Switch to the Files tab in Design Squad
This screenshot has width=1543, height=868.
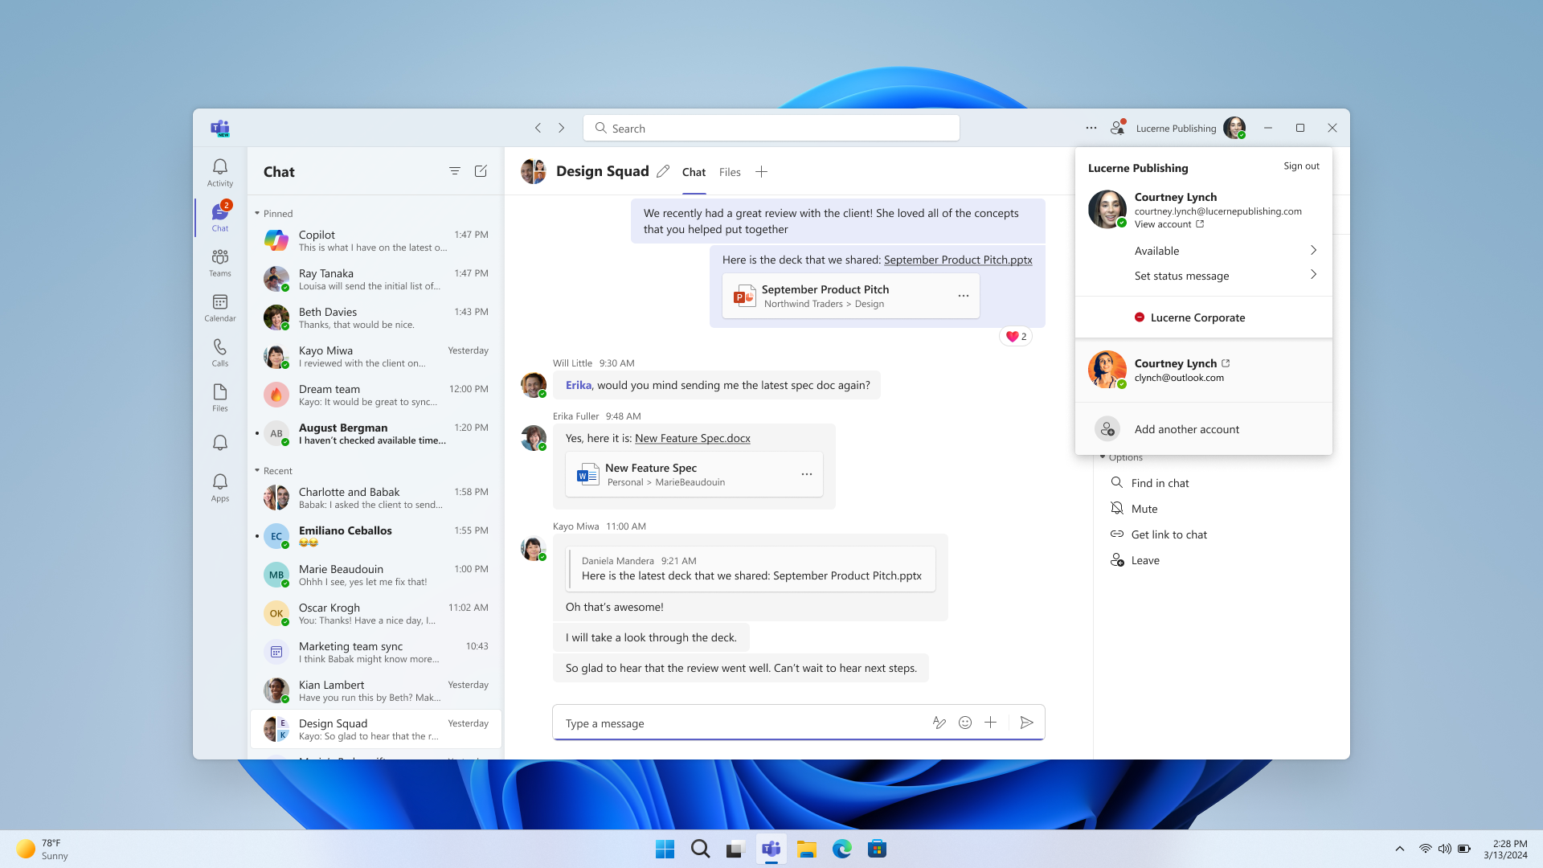pyautogui.click(x=731, y=172)
